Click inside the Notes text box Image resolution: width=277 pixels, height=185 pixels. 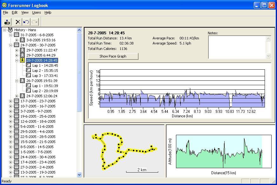tap(237, 47)
